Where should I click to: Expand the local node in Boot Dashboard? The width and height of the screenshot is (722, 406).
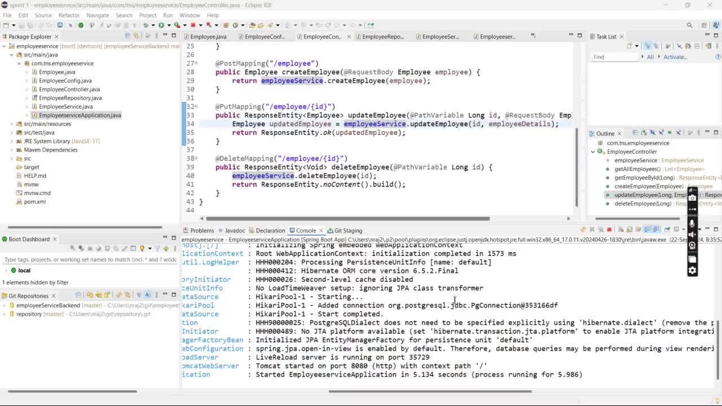[5, 270]
